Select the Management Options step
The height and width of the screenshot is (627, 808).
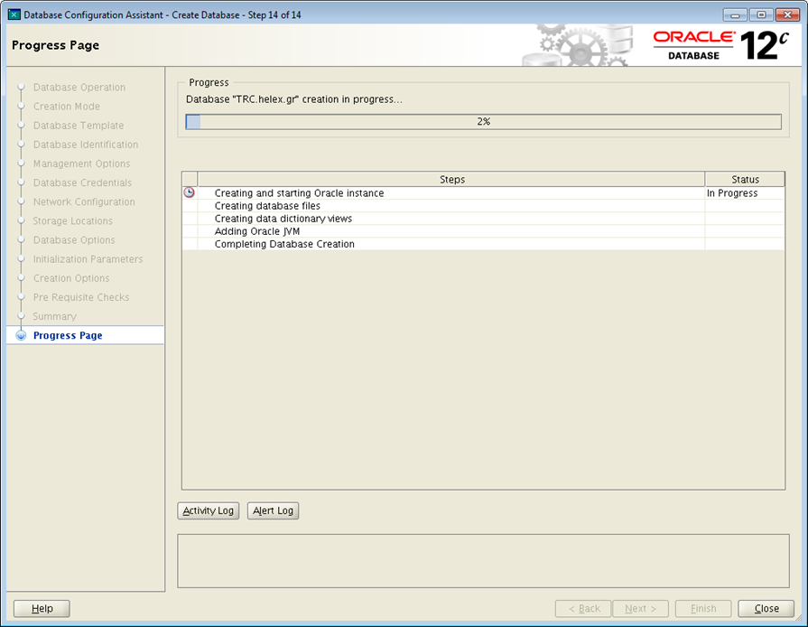tap(81, 164)
